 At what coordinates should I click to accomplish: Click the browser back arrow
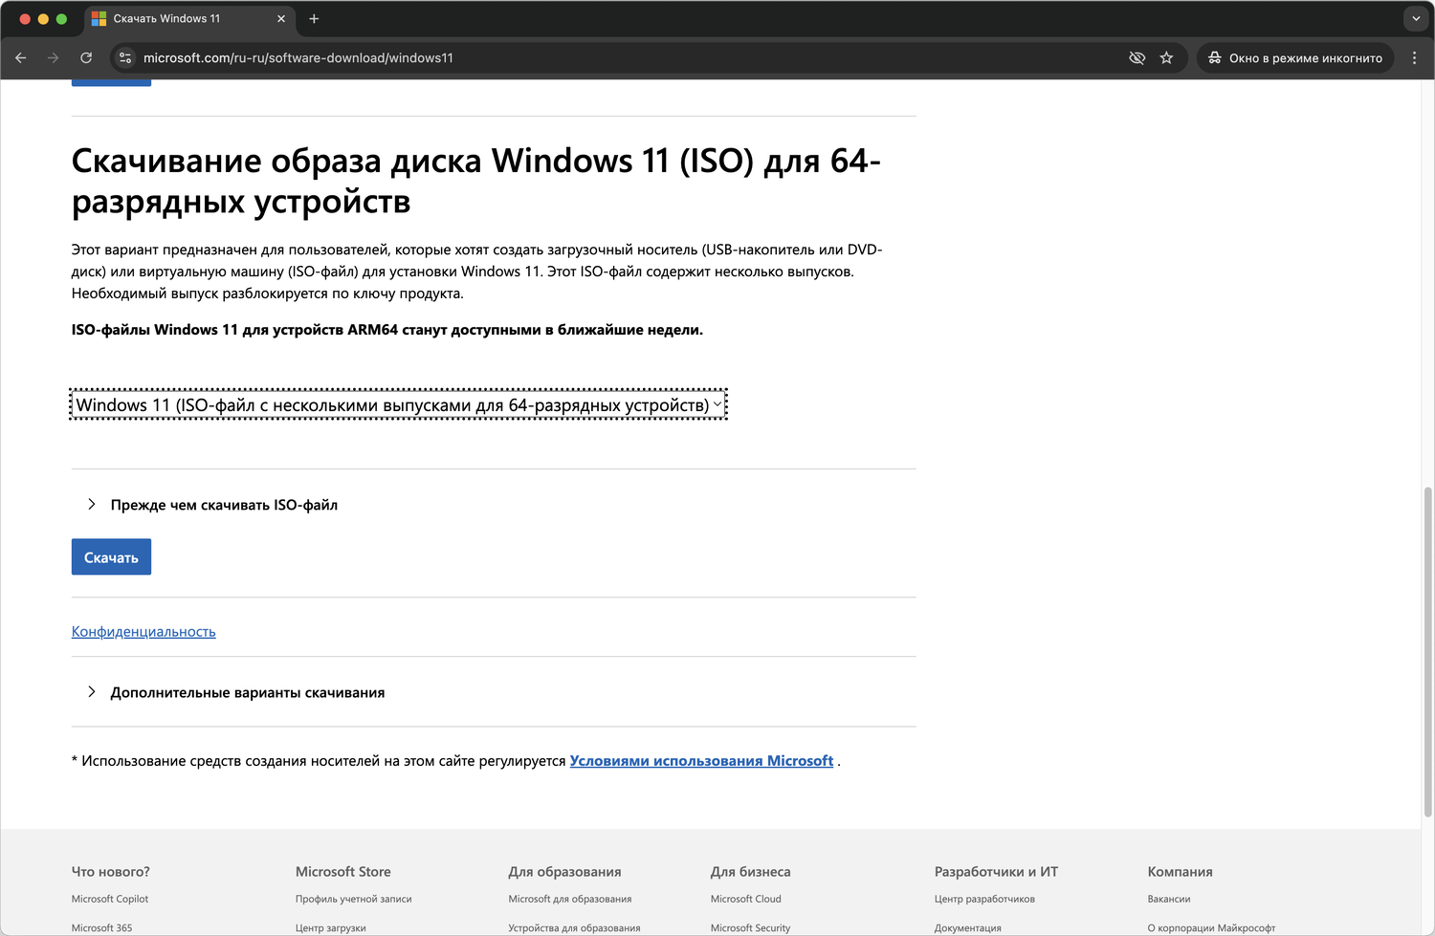(21, 58)
